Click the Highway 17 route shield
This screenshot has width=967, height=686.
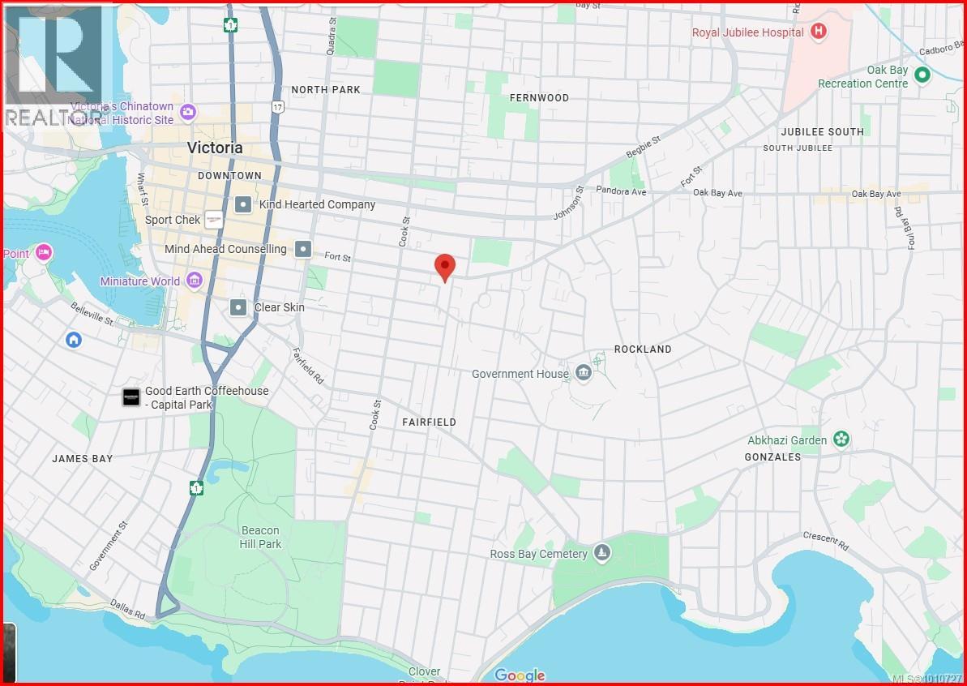(x=277, y=107)
